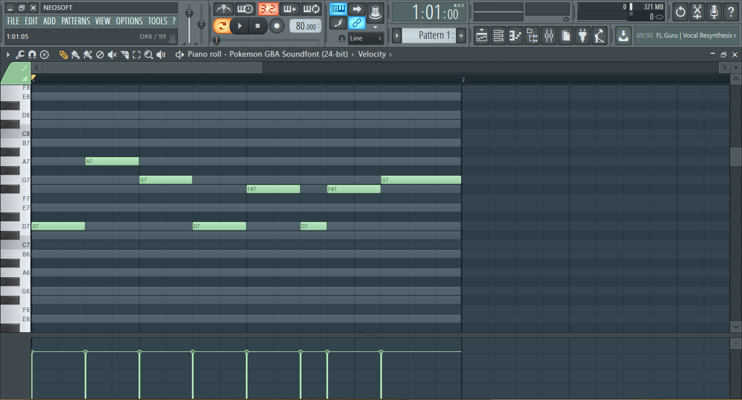Open the piano roll wrench tools menu

click(x=20, y=54)
